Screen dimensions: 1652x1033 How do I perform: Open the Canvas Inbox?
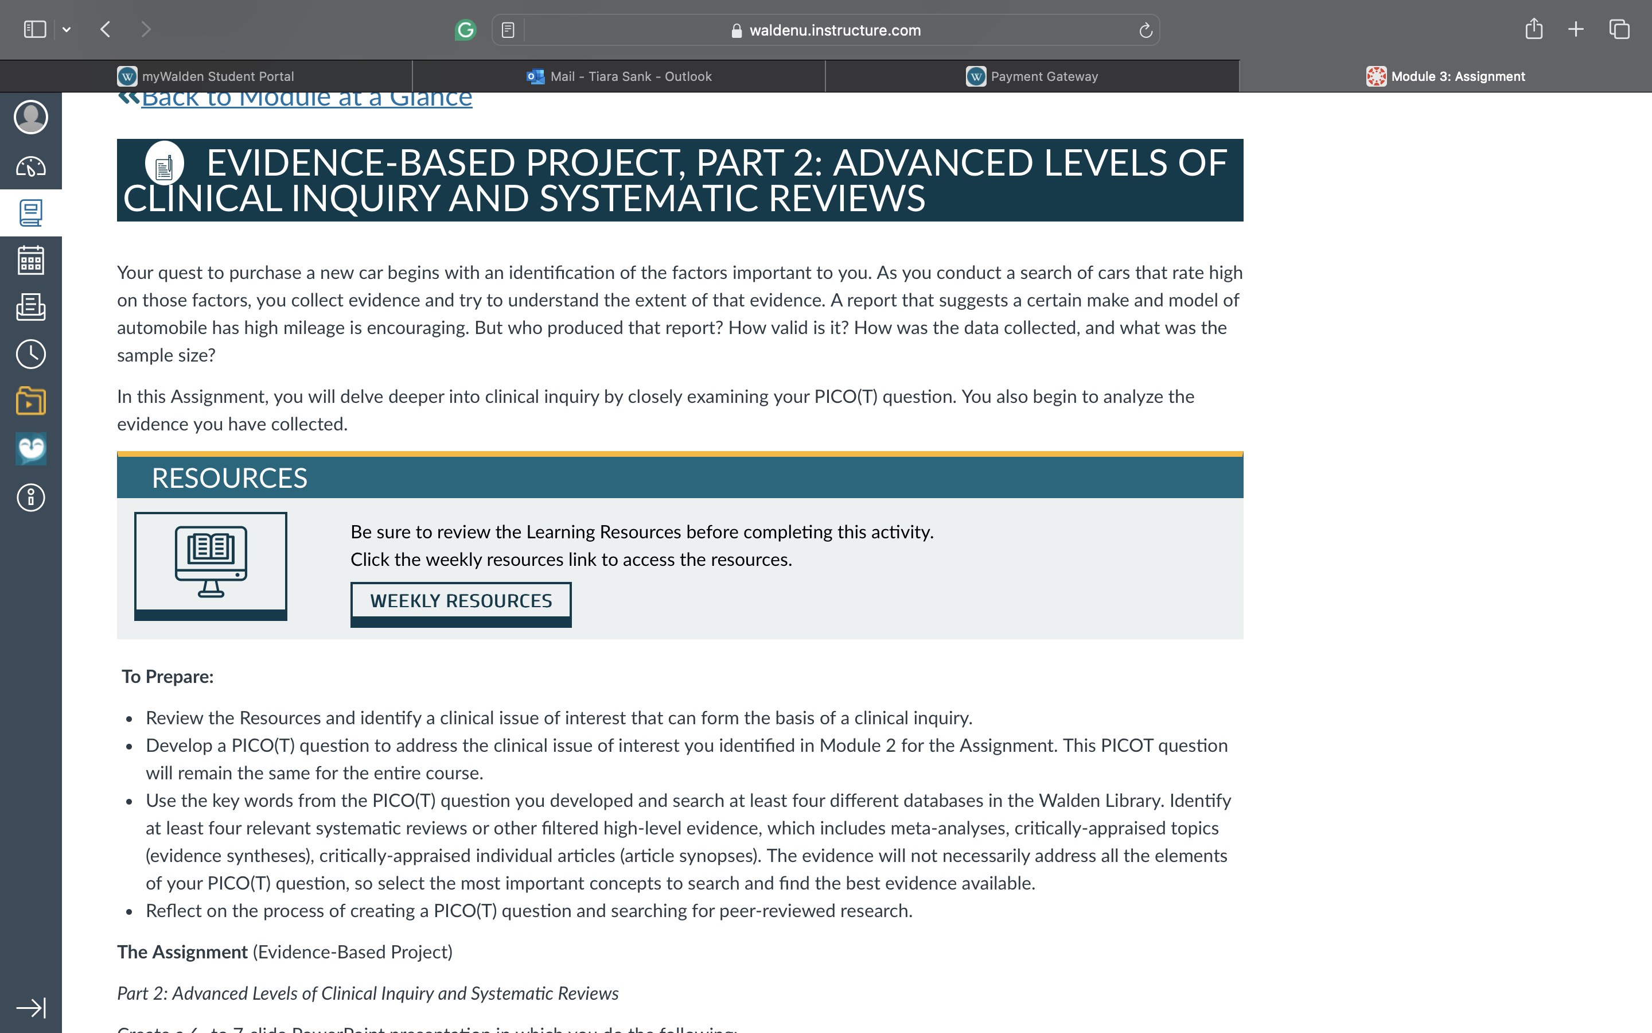coord(31,308)
